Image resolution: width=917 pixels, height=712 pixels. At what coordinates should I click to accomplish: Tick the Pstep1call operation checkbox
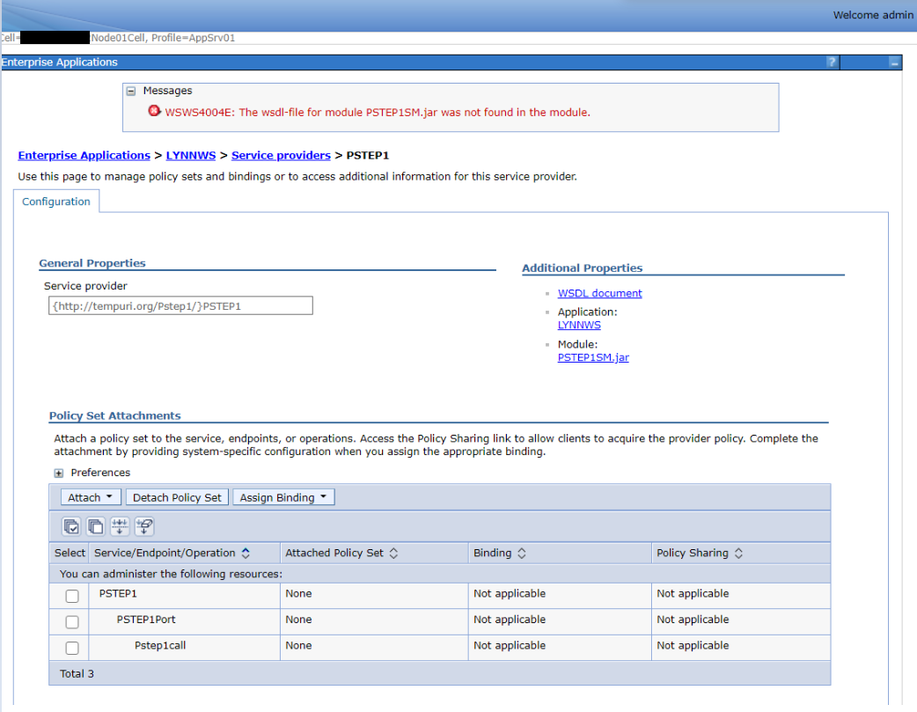(72, 648)
